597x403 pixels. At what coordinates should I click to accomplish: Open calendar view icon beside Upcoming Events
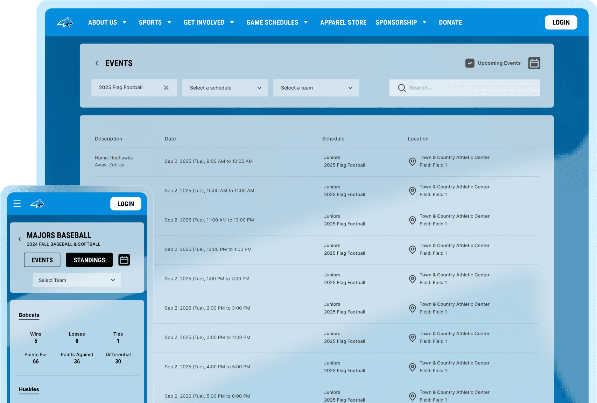pos(534,63)
